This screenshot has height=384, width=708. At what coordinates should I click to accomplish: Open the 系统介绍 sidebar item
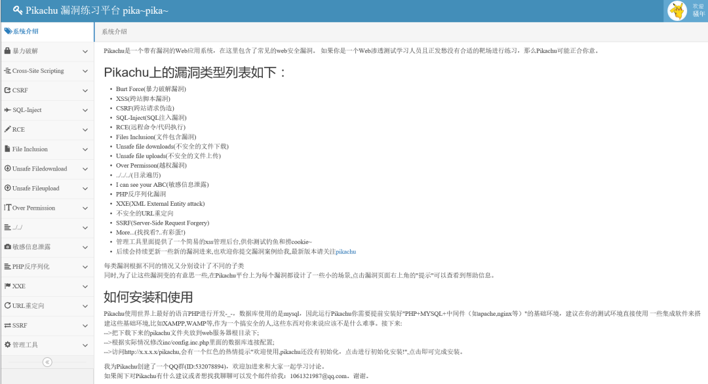[47, 31]
